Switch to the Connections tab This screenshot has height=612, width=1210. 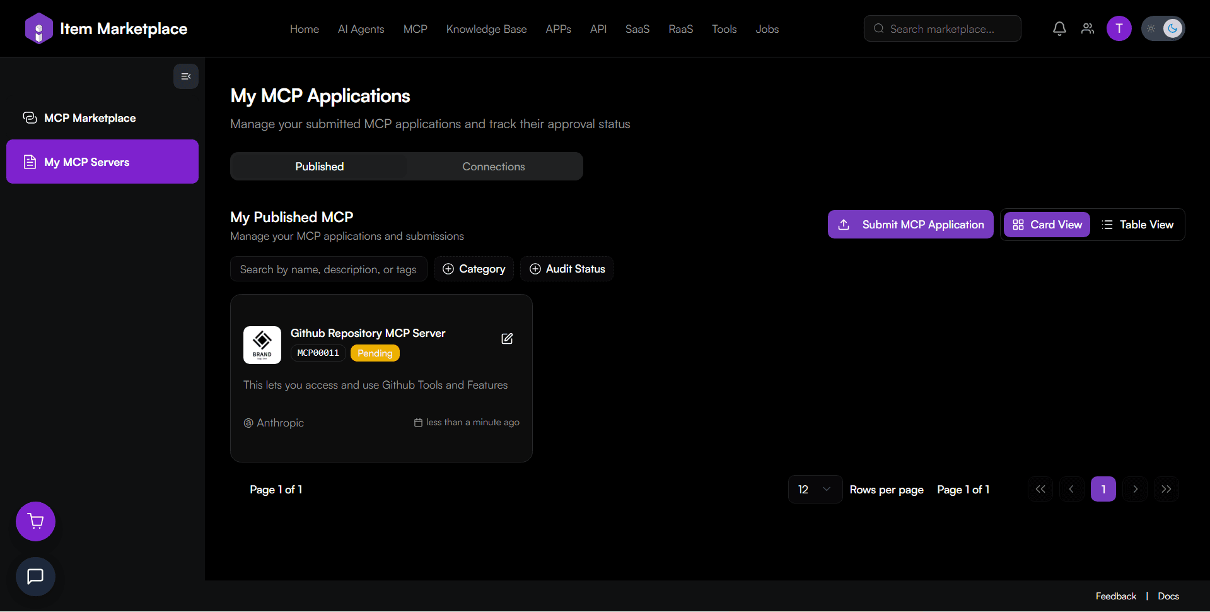point(494,167)
